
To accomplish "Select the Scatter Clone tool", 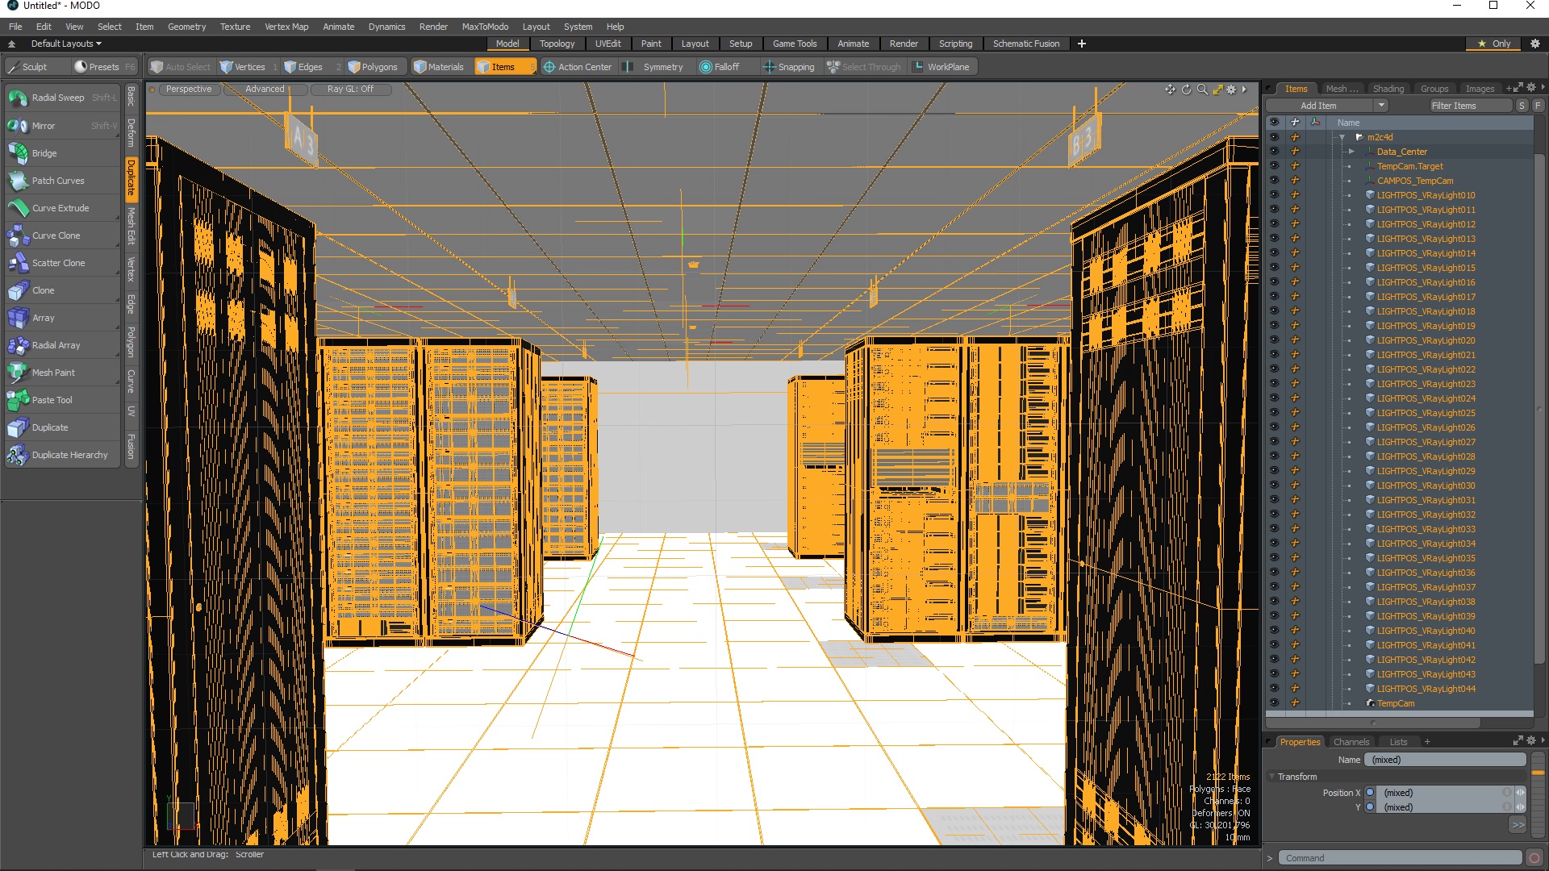I will pos(56,261).
